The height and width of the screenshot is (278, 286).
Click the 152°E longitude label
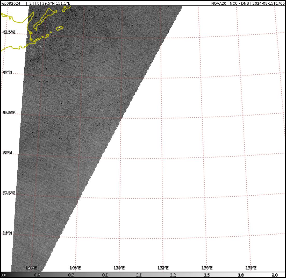coord(163,268)
